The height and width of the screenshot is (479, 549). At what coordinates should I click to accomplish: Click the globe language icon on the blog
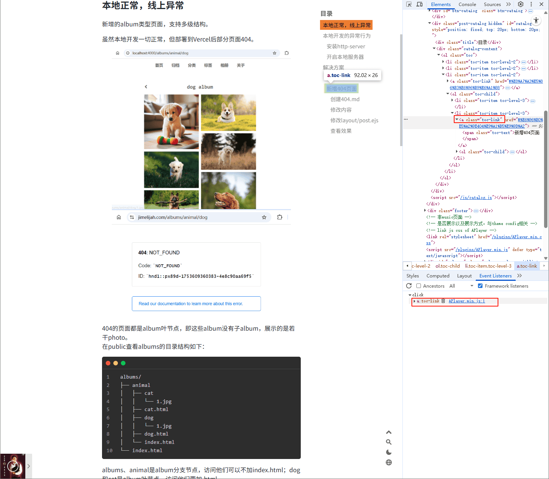tap(389, 462)
